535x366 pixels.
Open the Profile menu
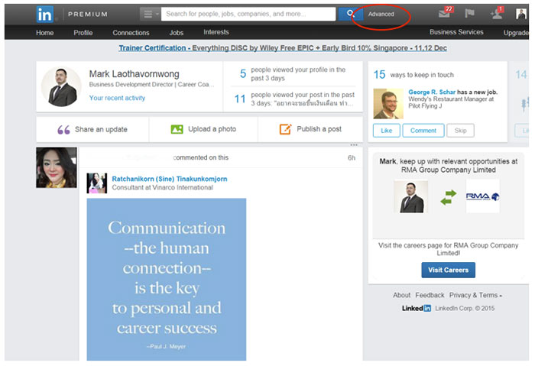[83, 33]
